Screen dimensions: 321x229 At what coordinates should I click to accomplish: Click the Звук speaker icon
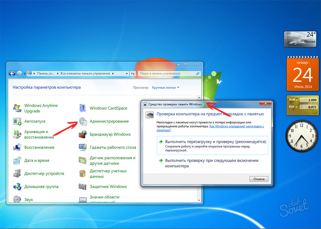[x=17, y=199]
